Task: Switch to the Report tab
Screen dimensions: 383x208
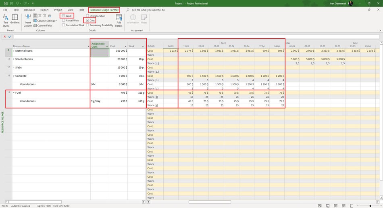Action: pyautogui.click(x=44, y=10)
